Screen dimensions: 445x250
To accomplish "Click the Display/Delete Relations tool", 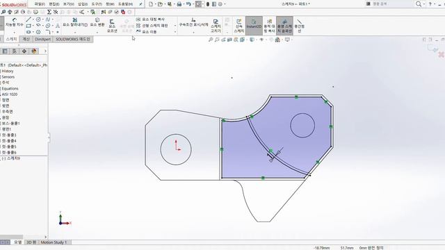I will point(193,23).
